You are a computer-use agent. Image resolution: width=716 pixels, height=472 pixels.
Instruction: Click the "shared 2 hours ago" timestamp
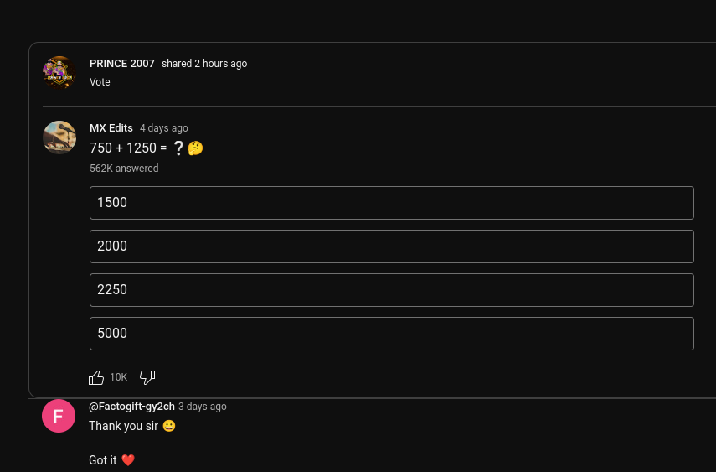(204, 64)
